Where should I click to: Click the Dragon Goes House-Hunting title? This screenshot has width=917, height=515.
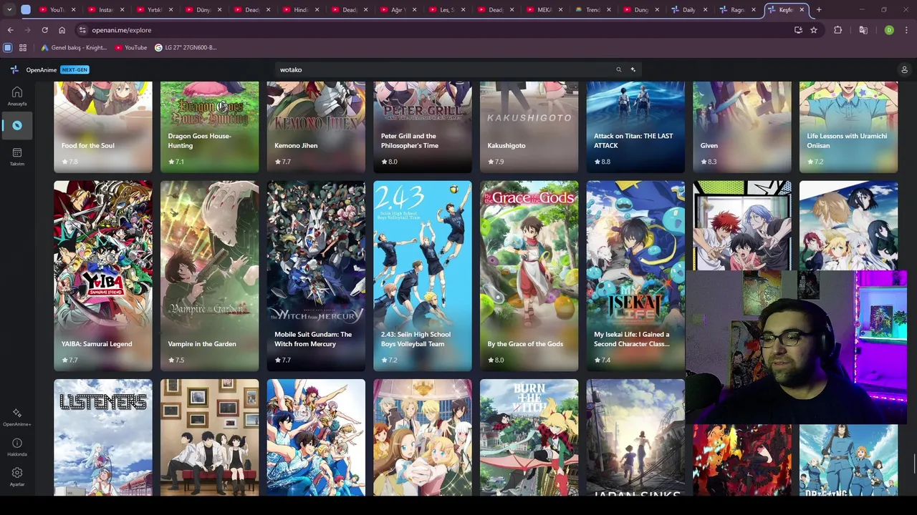pos(199,140)
